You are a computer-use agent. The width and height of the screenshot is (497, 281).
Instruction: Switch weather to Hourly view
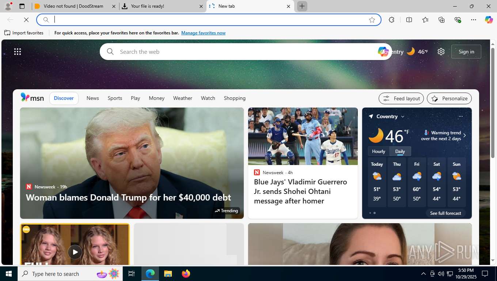click(x=379, y=151)
